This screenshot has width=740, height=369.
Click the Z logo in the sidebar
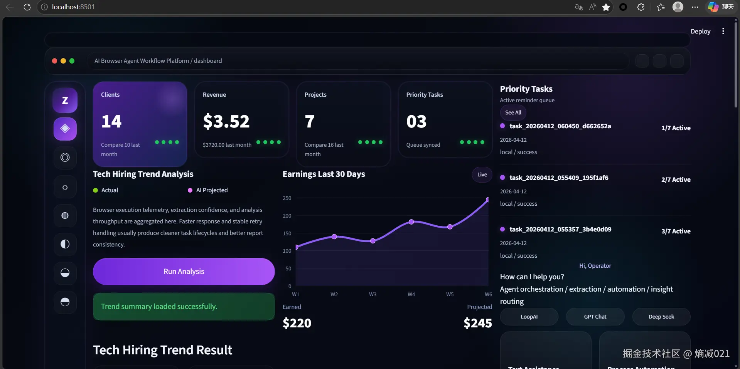pyautogui.click(x=64, y=100)
